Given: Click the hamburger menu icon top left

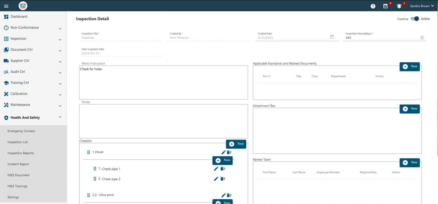Looking at the screenshot, I should [x=6, y=6].
